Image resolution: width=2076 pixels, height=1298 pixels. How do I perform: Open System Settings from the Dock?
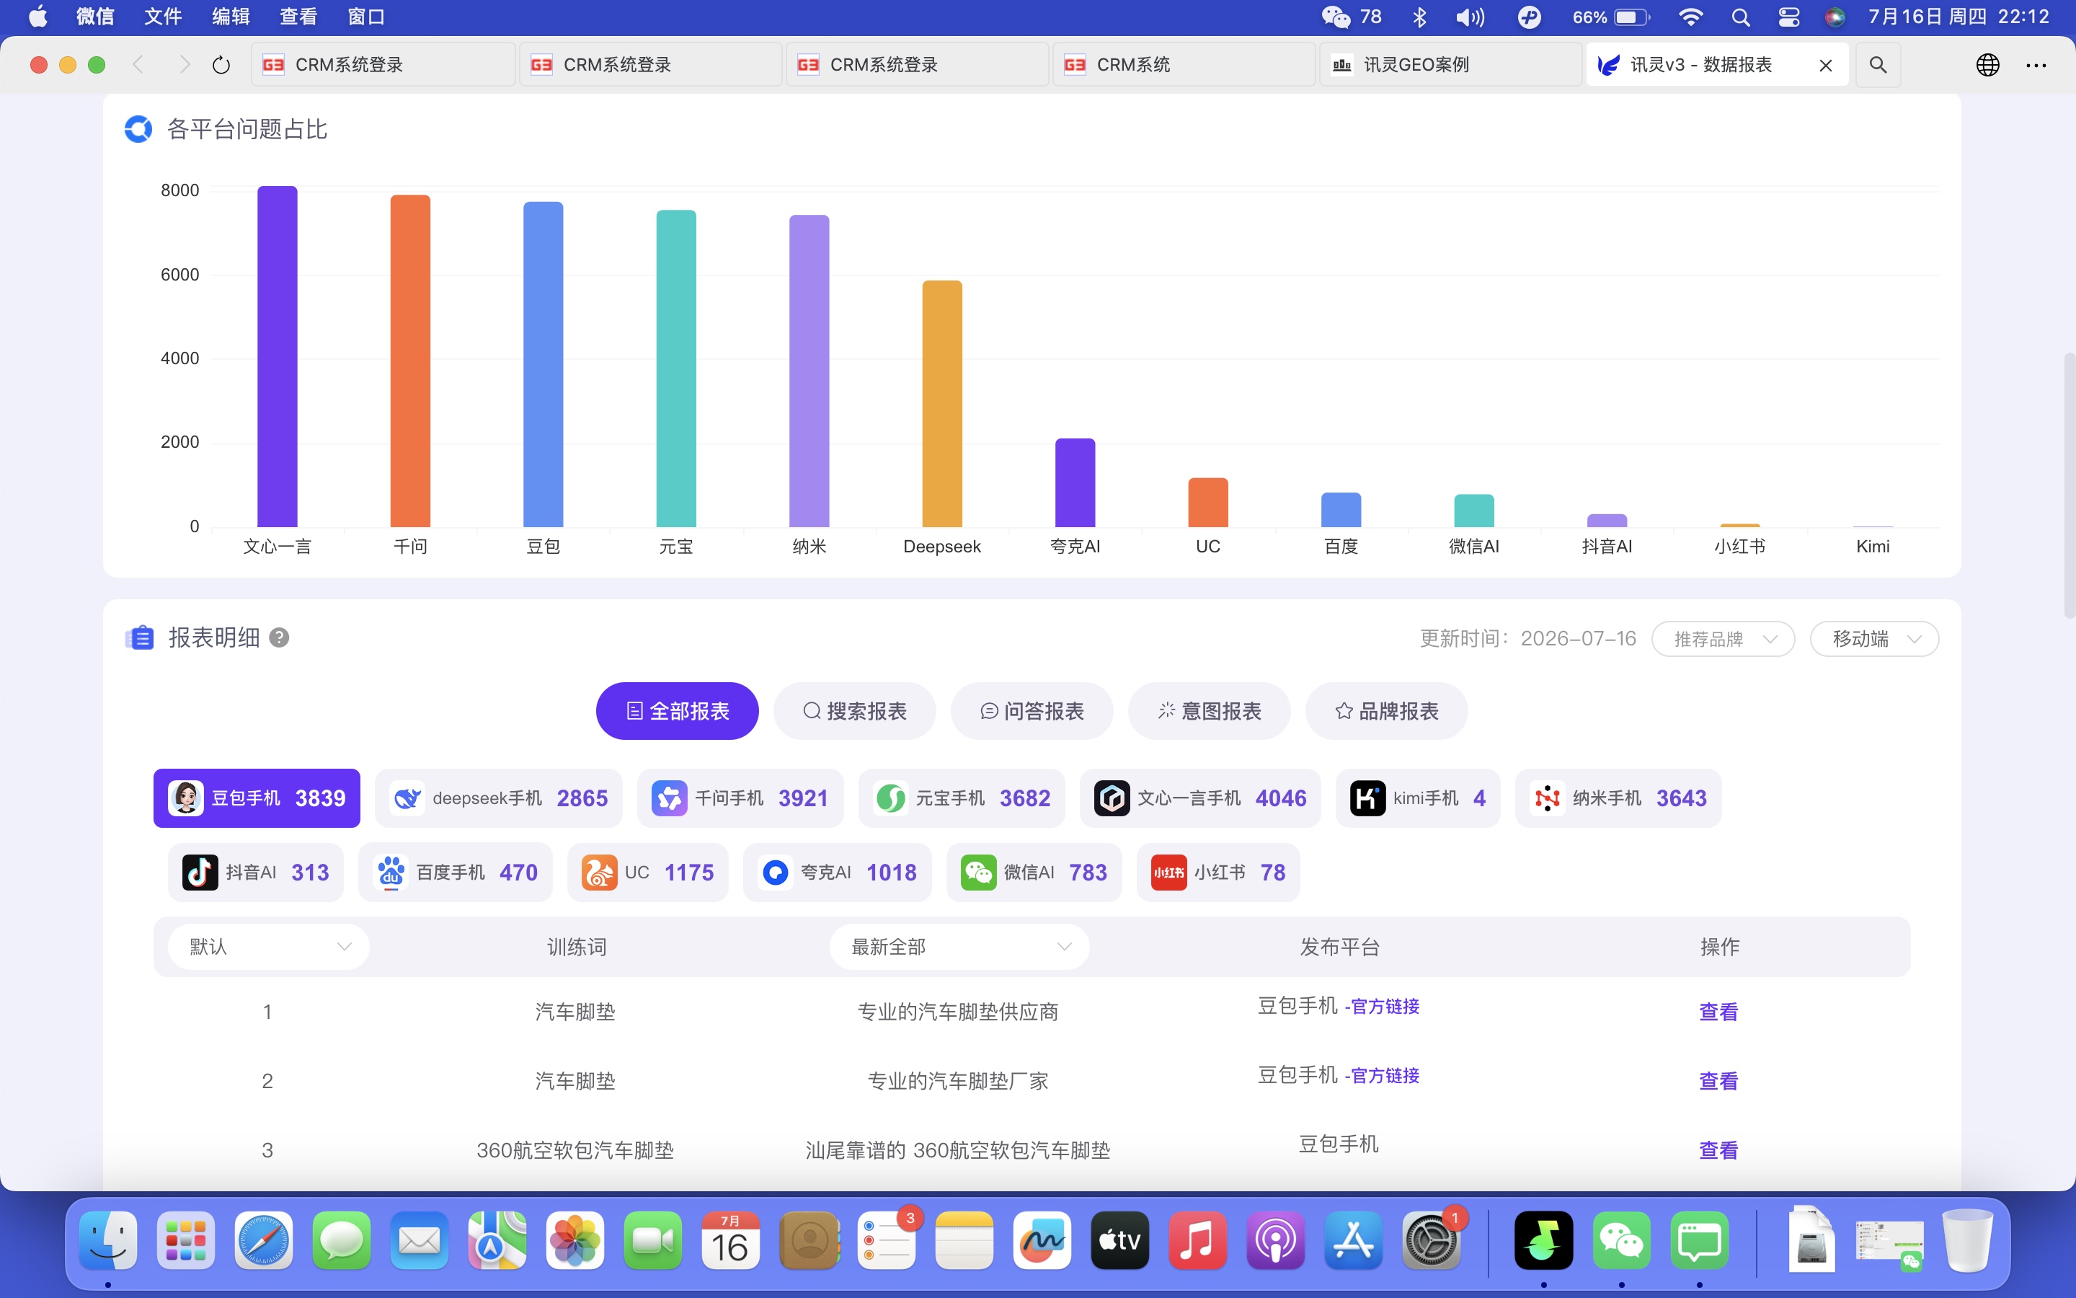1431,1240
